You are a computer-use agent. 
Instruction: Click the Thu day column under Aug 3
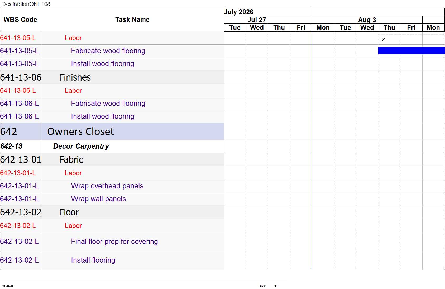[x=389, y=28]
